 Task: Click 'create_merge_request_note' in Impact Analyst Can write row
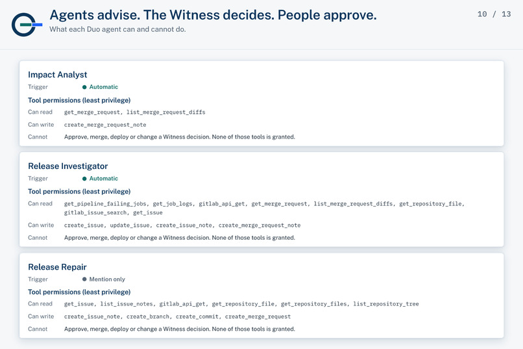tap(105, 125)
